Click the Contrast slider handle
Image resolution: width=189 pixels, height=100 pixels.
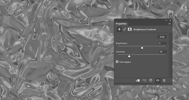[x=129, y=56]
